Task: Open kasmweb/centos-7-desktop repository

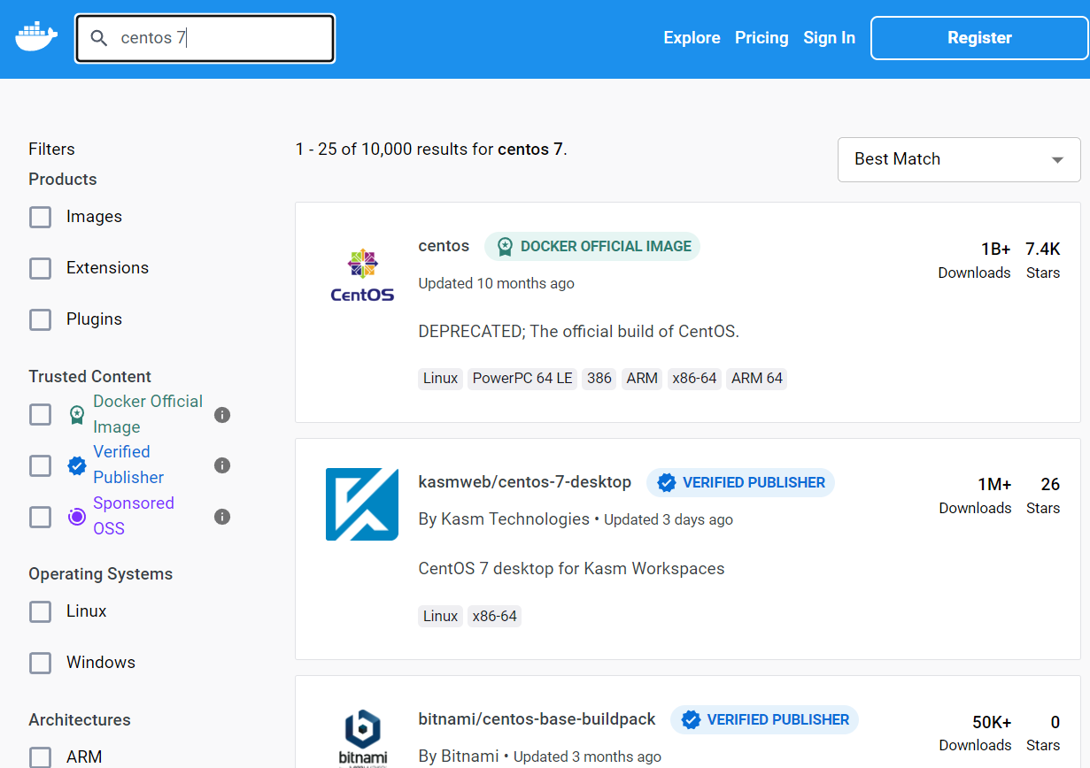Action: point(524,482)
